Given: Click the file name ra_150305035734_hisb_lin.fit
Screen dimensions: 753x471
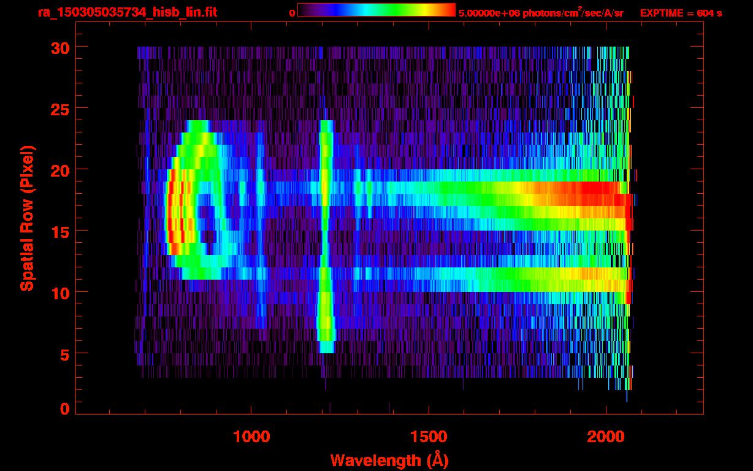Looking at the screenshot, I should pyautogui.click(x=127, y=12).
